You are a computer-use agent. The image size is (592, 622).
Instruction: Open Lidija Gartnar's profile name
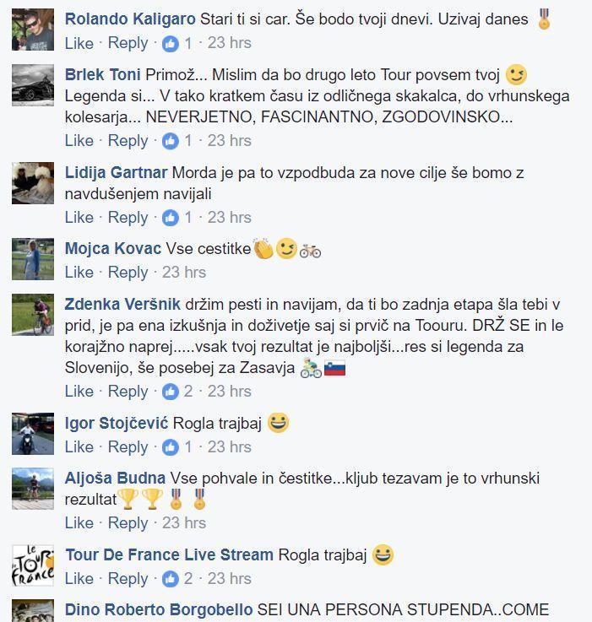[116, 172]
